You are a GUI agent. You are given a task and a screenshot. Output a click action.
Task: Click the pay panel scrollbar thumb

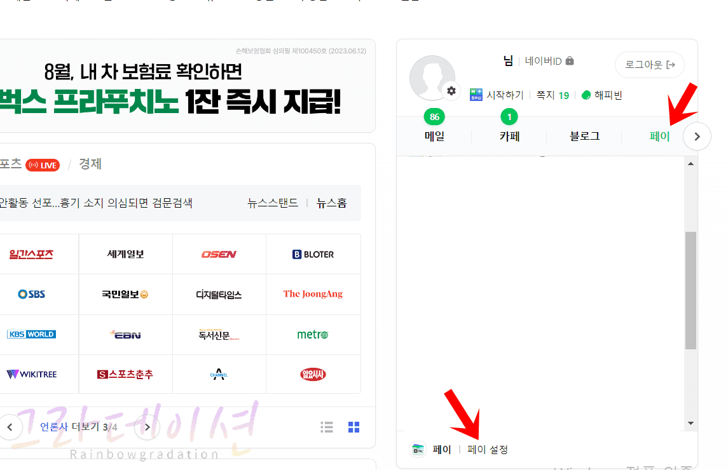click(691, 290)
